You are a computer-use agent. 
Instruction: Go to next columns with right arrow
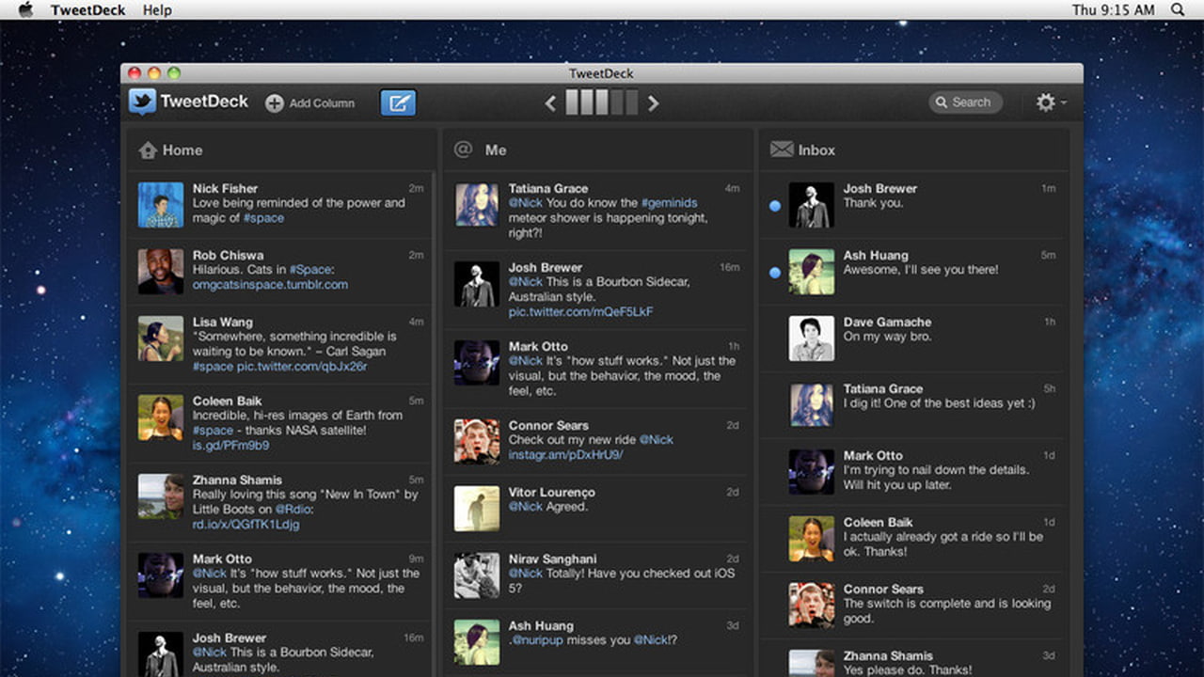pos(653,103)
